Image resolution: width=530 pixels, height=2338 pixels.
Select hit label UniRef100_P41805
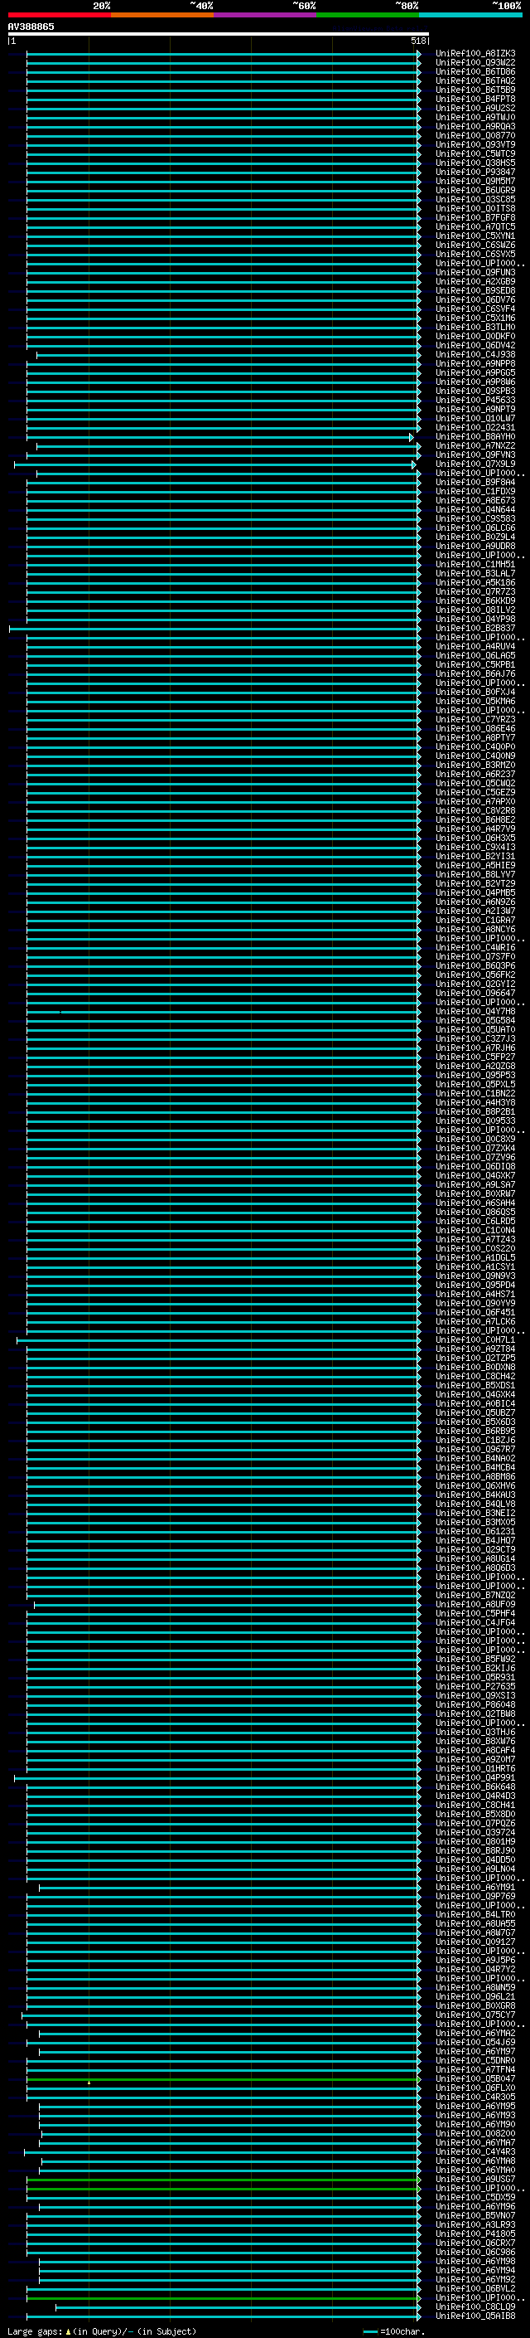pos(475,2233)
